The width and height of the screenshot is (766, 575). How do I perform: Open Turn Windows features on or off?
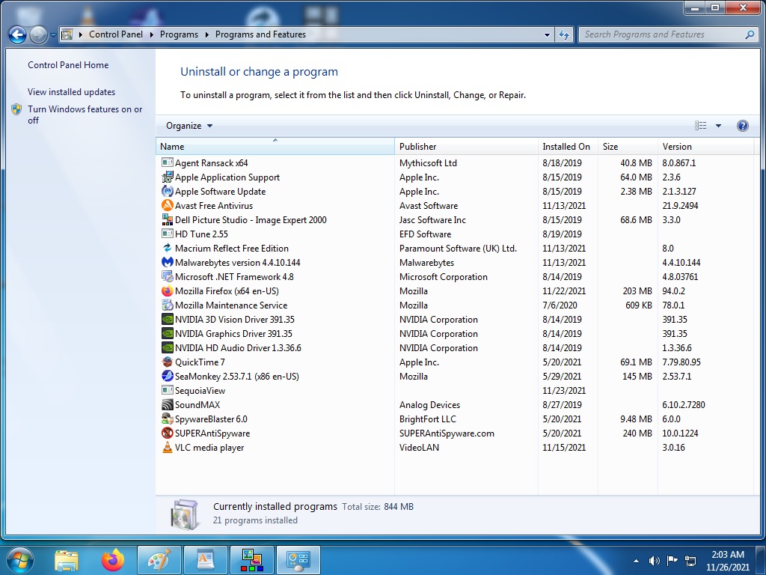pos(85,115)
